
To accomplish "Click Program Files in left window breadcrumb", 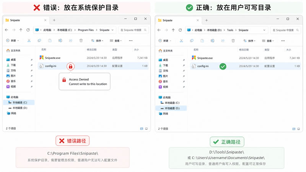I will pos(86,30).
